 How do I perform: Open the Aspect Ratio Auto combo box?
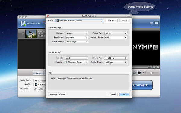click(116, 38)
